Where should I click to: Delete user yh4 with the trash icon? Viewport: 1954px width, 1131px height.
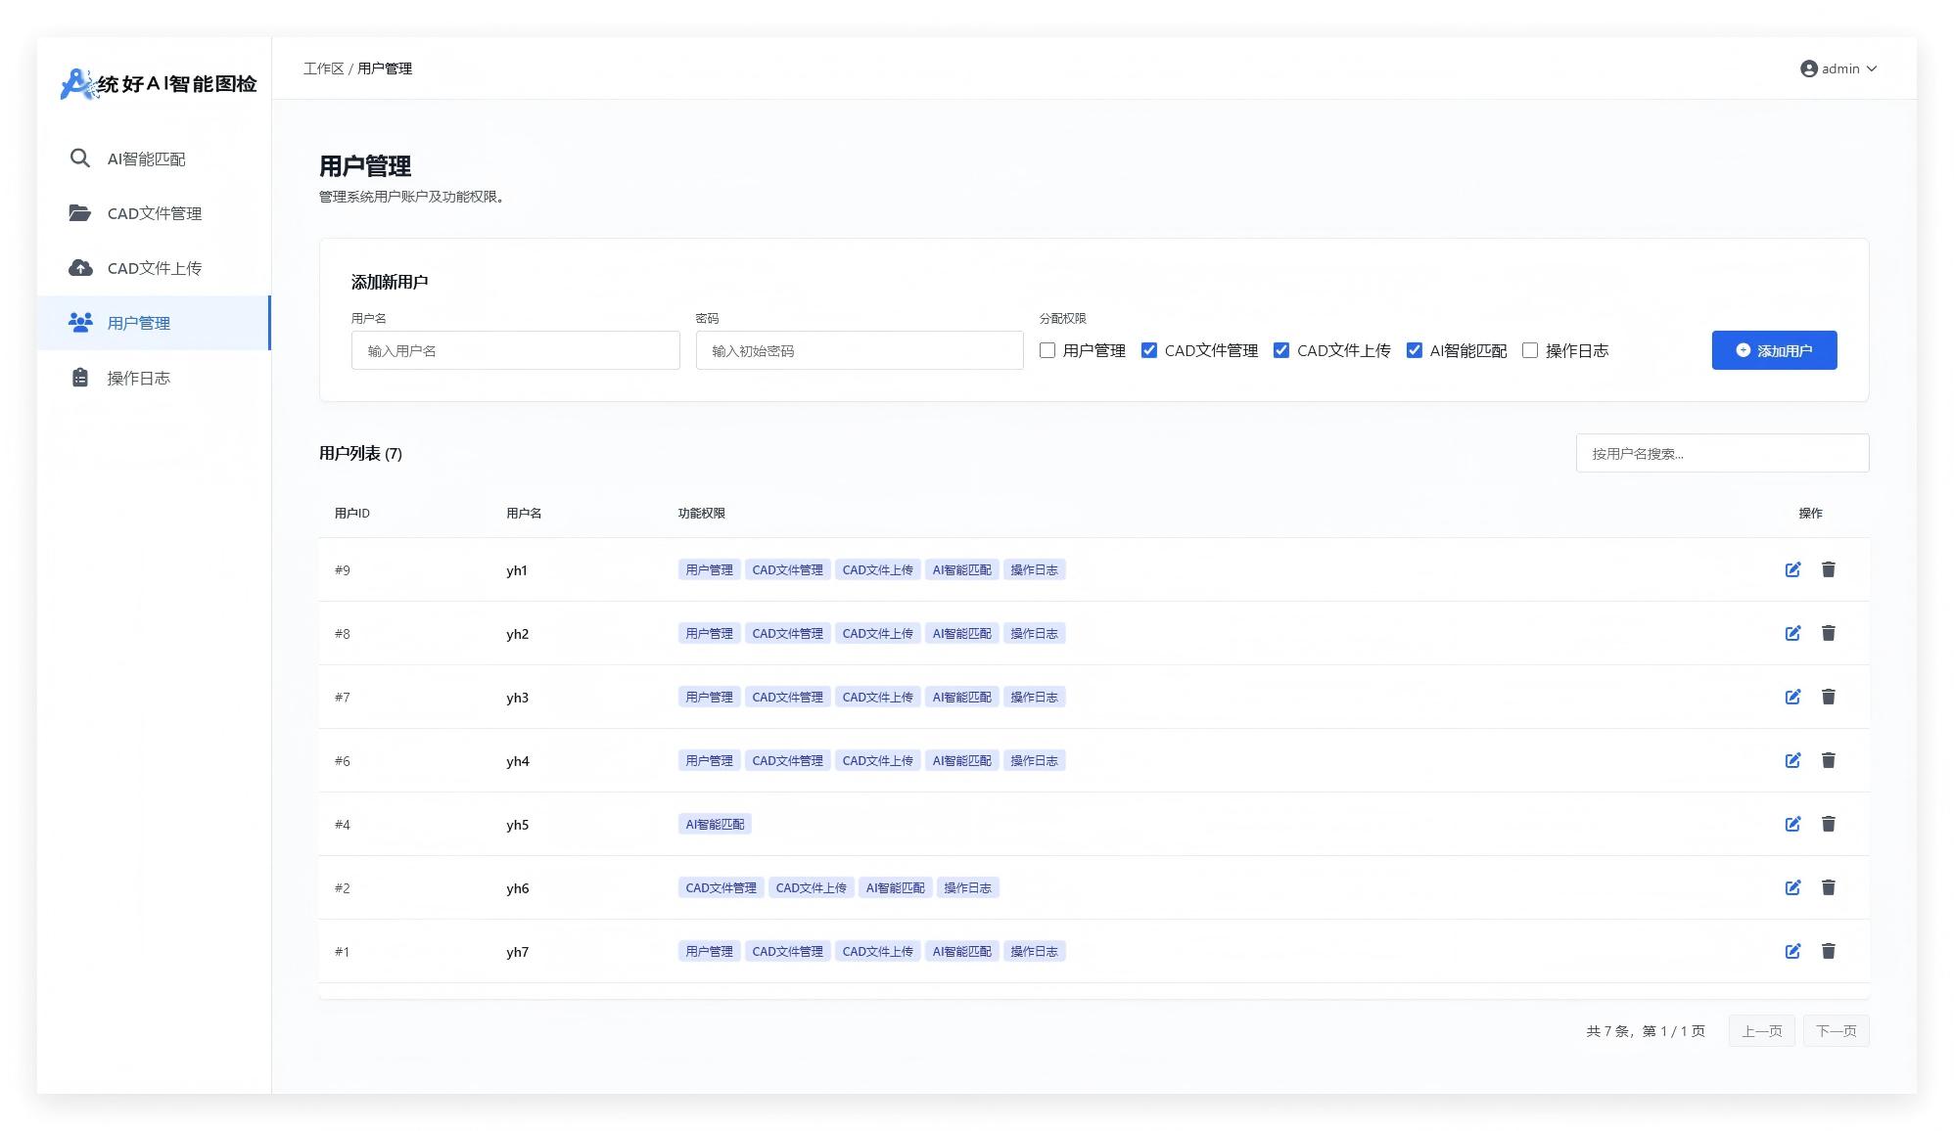[1828, 760]
